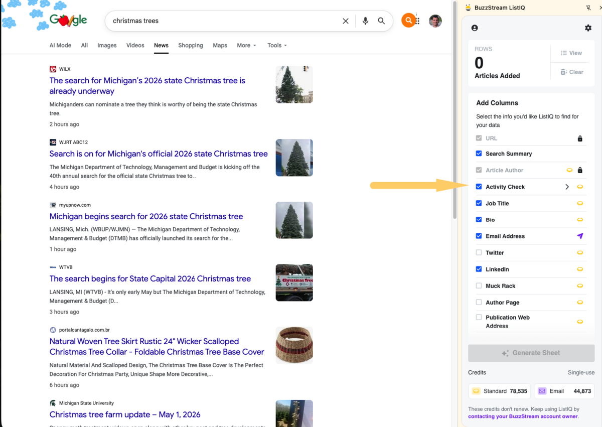Open Google account profile picture
The width and height of the screenshot is (602, 427).
pos(435,21)
